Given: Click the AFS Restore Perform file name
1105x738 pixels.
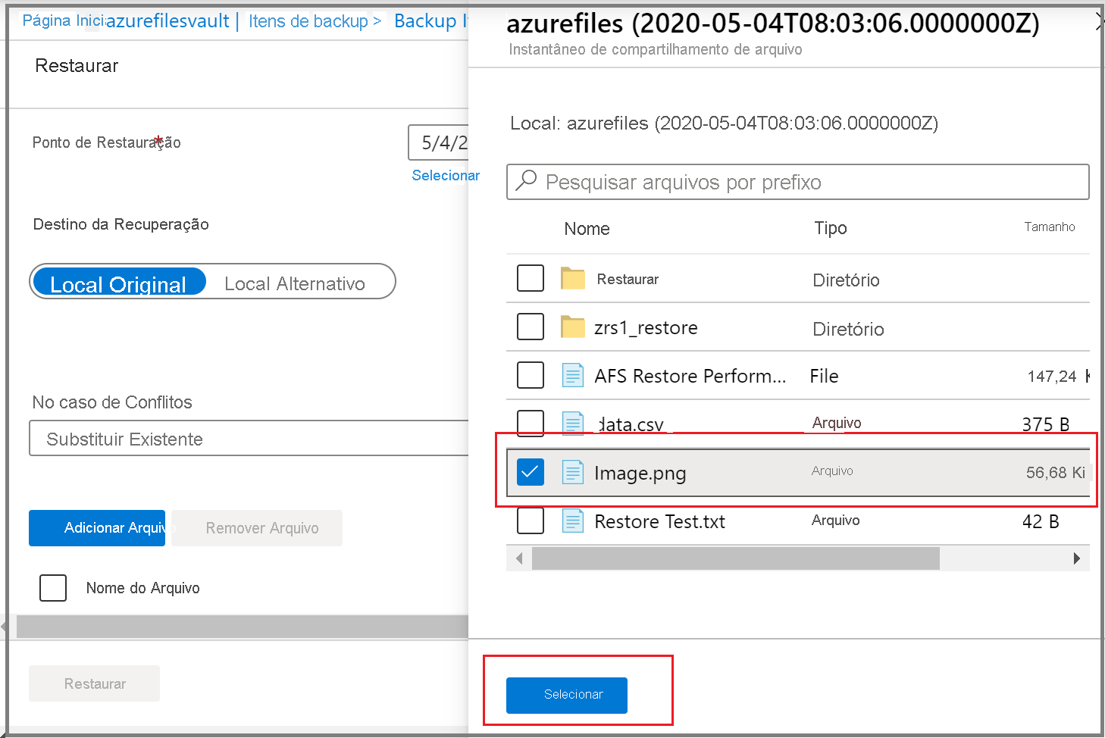Looking at the screenshot, I should [690, 376].
